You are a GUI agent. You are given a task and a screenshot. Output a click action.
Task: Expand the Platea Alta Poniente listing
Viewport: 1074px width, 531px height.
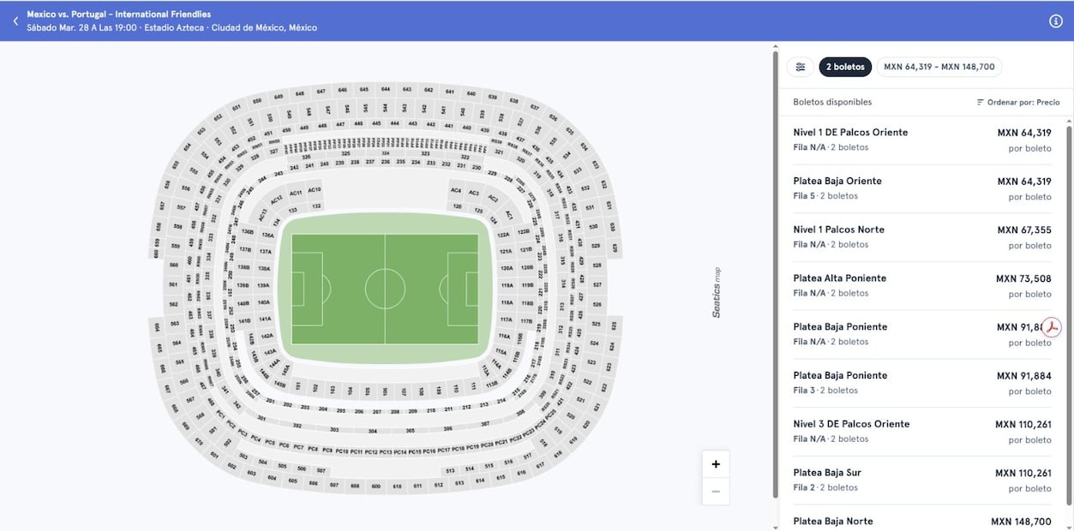pos(921,284)
